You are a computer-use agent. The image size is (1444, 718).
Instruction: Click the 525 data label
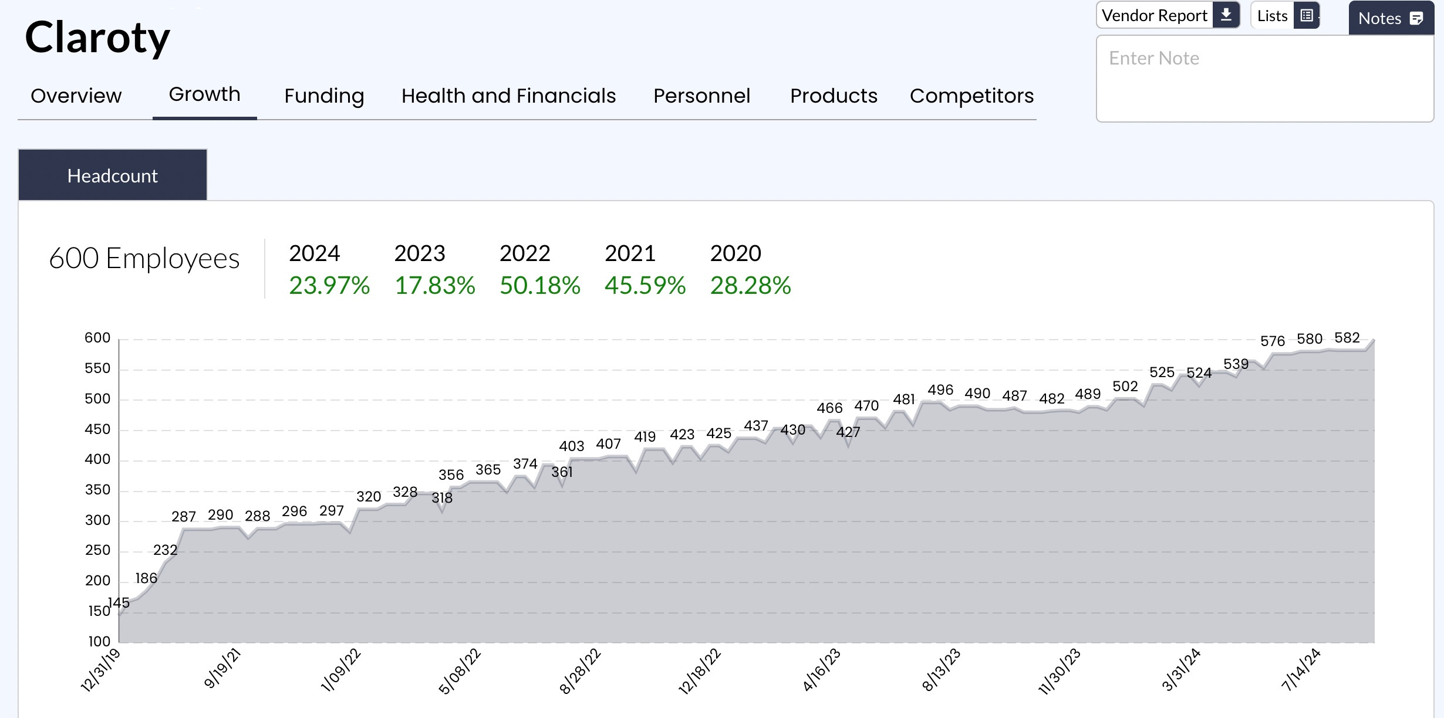(1162, 372)
